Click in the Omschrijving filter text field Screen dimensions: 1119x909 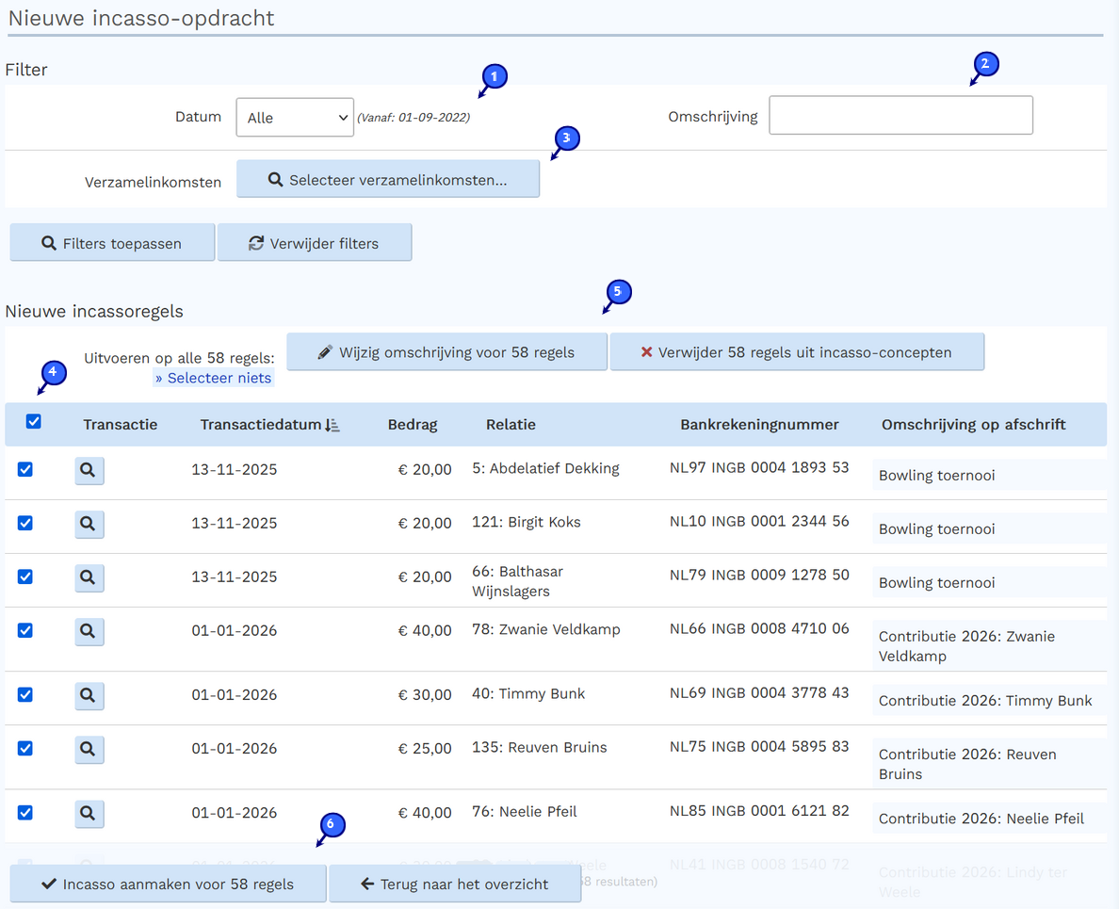(900, 116)
